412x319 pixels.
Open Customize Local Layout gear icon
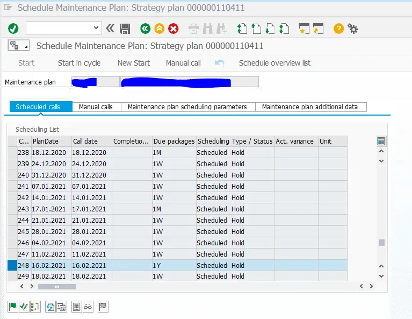pos(352,29)
